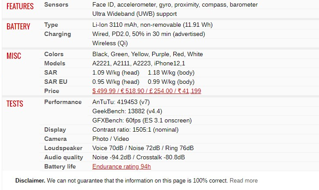
Task: Open the Performance test label
Action: pos(63,102)
